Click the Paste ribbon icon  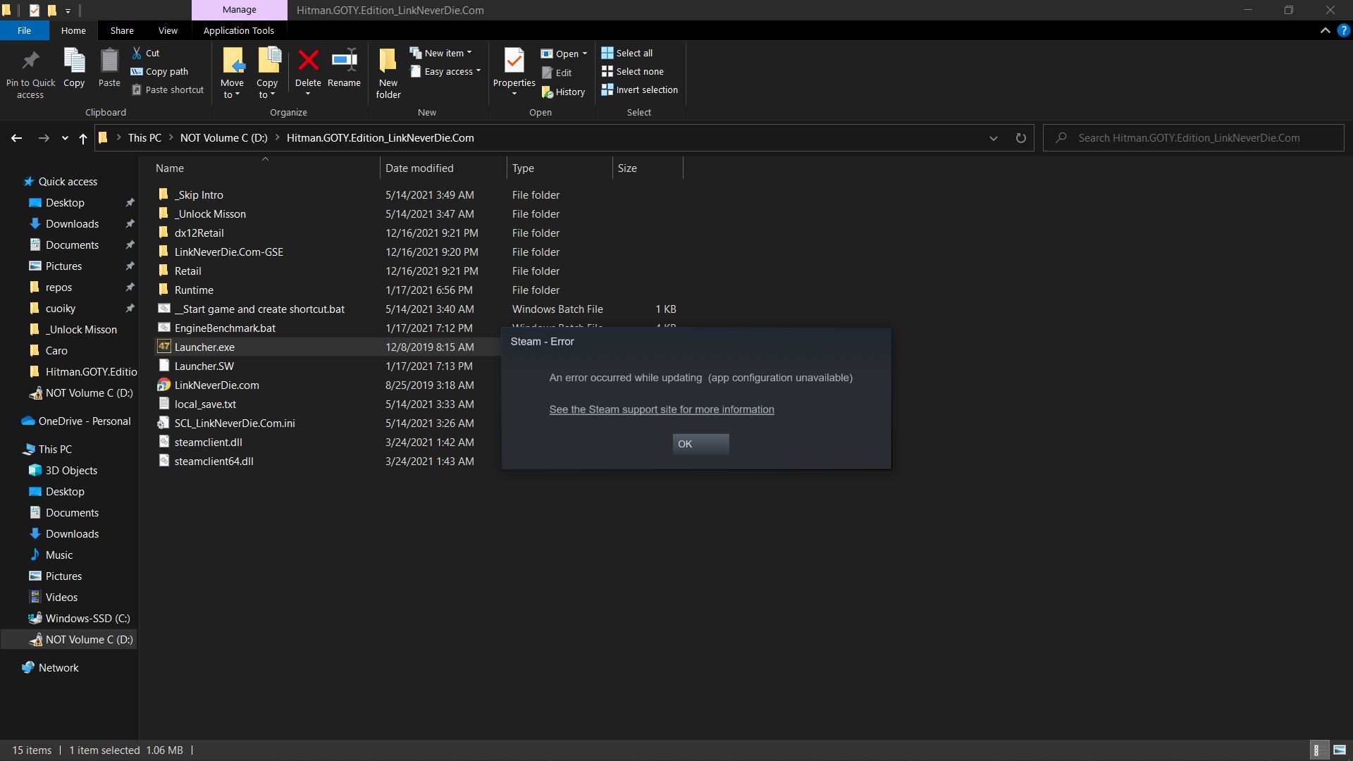[109, 68]
